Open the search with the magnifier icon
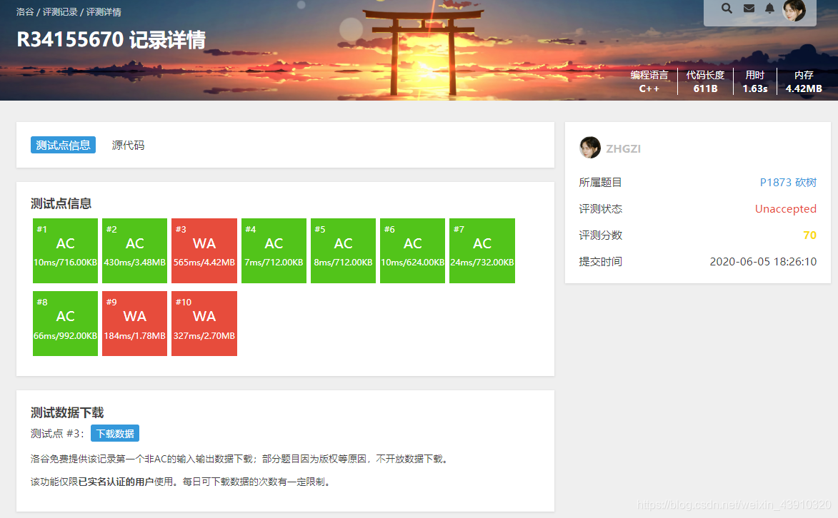 pyautogui.click(x=727, y=9)
